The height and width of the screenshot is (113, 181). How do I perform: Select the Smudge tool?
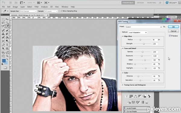(3, 41)
